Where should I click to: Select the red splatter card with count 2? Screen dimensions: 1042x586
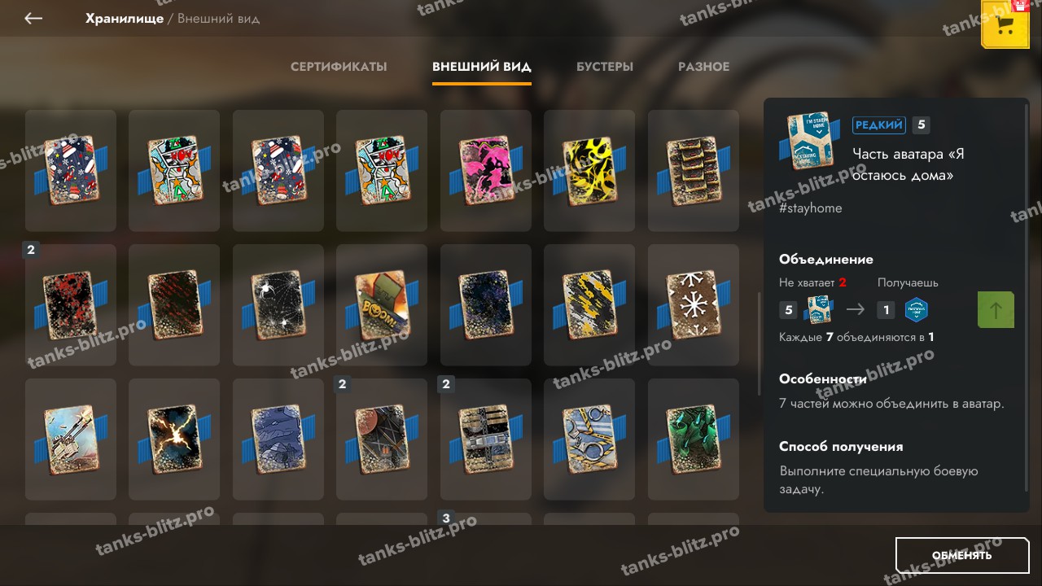coord(71,304)
